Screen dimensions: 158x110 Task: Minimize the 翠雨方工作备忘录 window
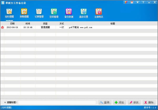[149, 2]
